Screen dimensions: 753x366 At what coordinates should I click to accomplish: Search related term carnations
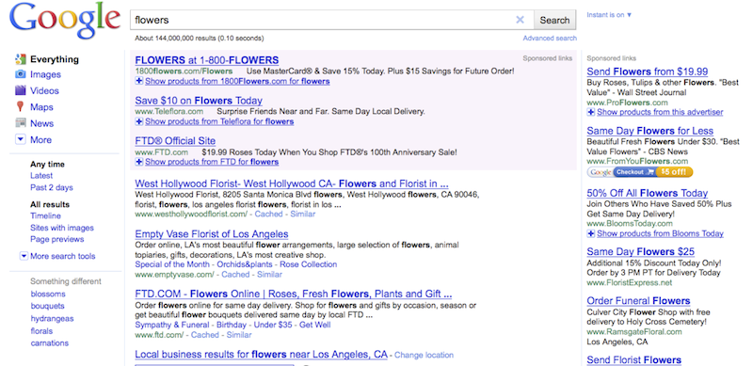click(50, 342)
